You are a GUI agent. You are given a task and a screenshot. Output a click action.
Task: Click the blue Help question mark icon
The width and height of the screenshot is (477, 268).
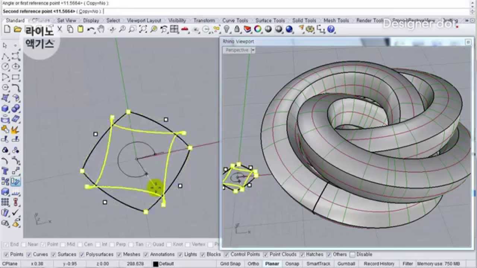[x=331, y=29]
